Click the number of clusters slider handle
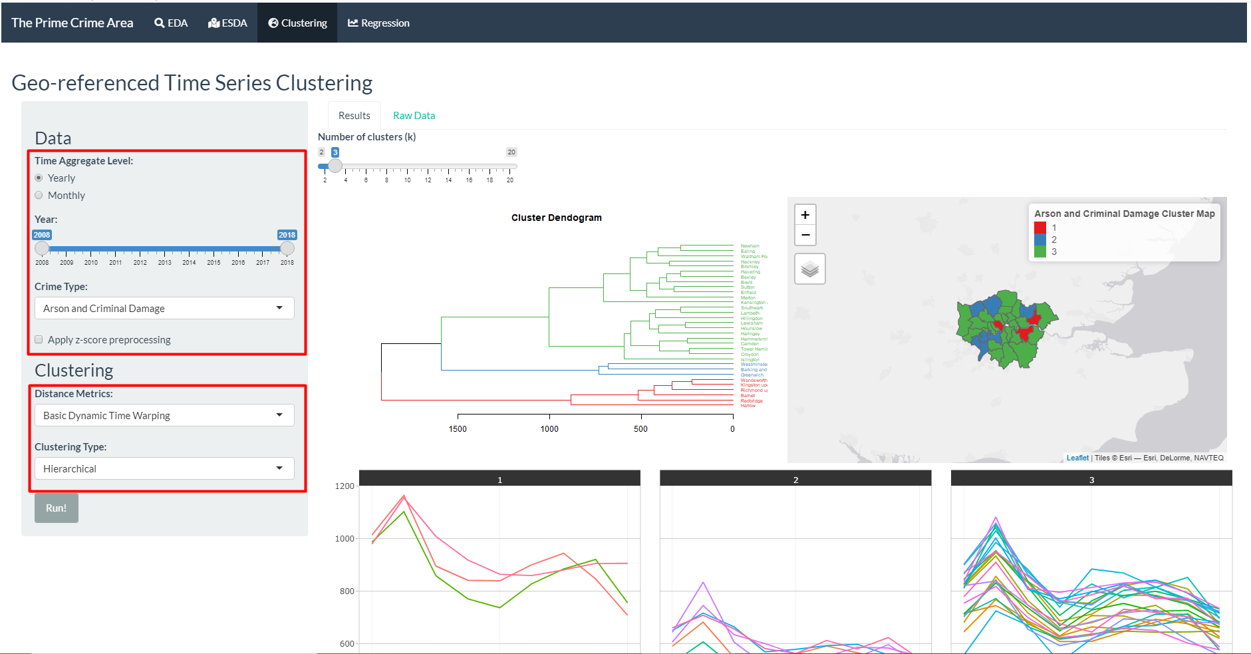This screenshot has width=1251, height=654. coord(335,166)
